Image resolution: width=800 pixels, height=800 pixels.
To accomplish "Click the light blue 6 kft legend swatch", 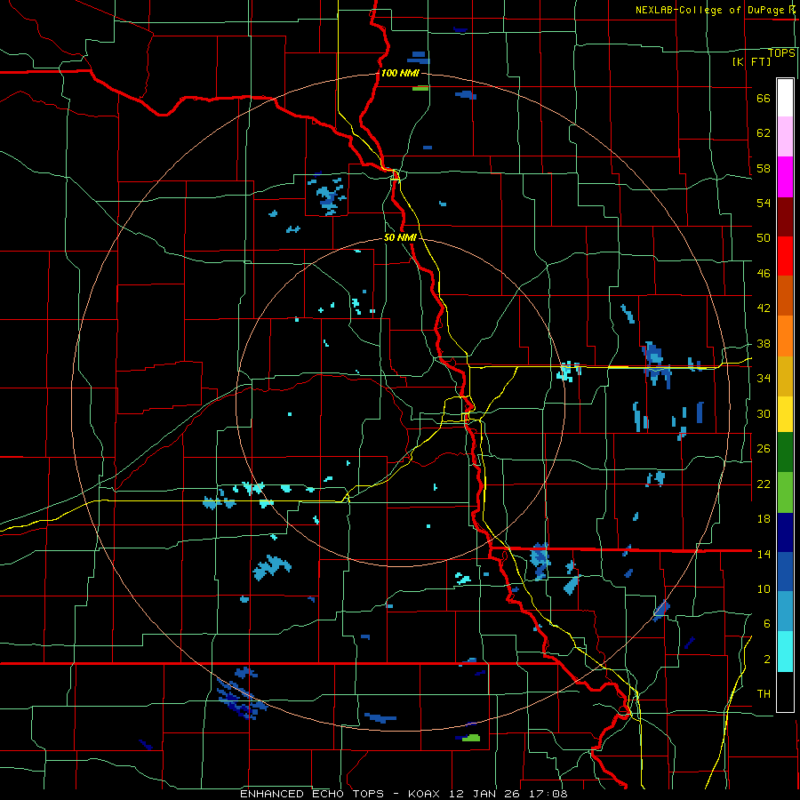I will pos(785,612).
